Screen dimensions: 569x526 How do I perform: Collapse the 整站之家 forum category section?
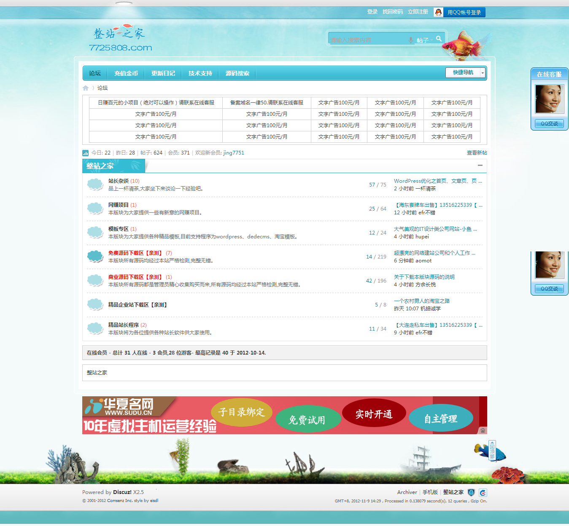pyautogui.click(x=480, y=166)
